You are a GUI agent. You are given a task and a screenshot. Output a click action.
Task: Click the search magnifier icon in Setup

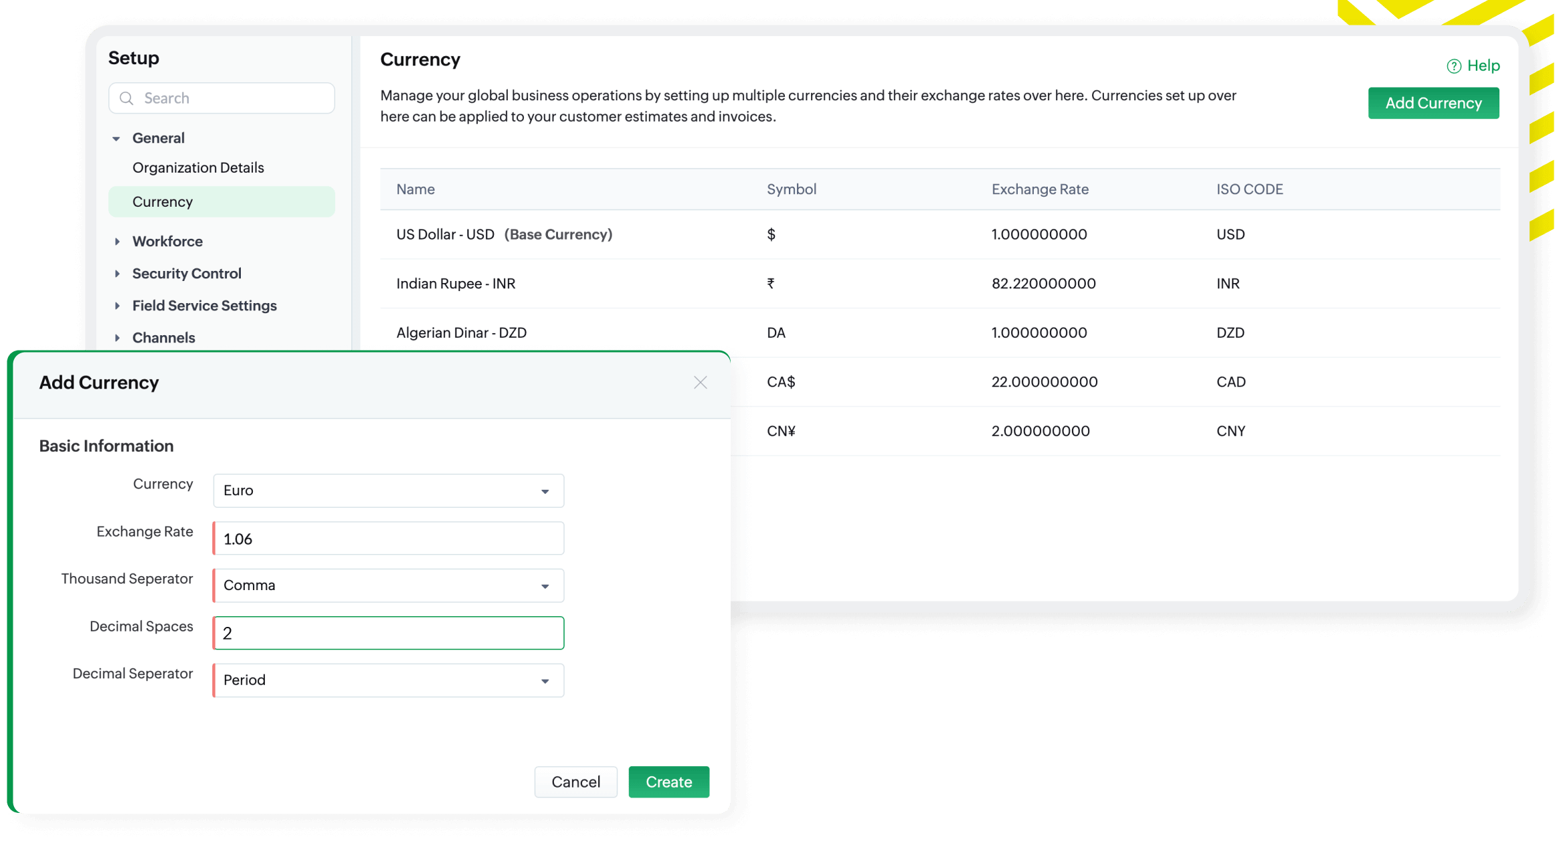point(126,98)
